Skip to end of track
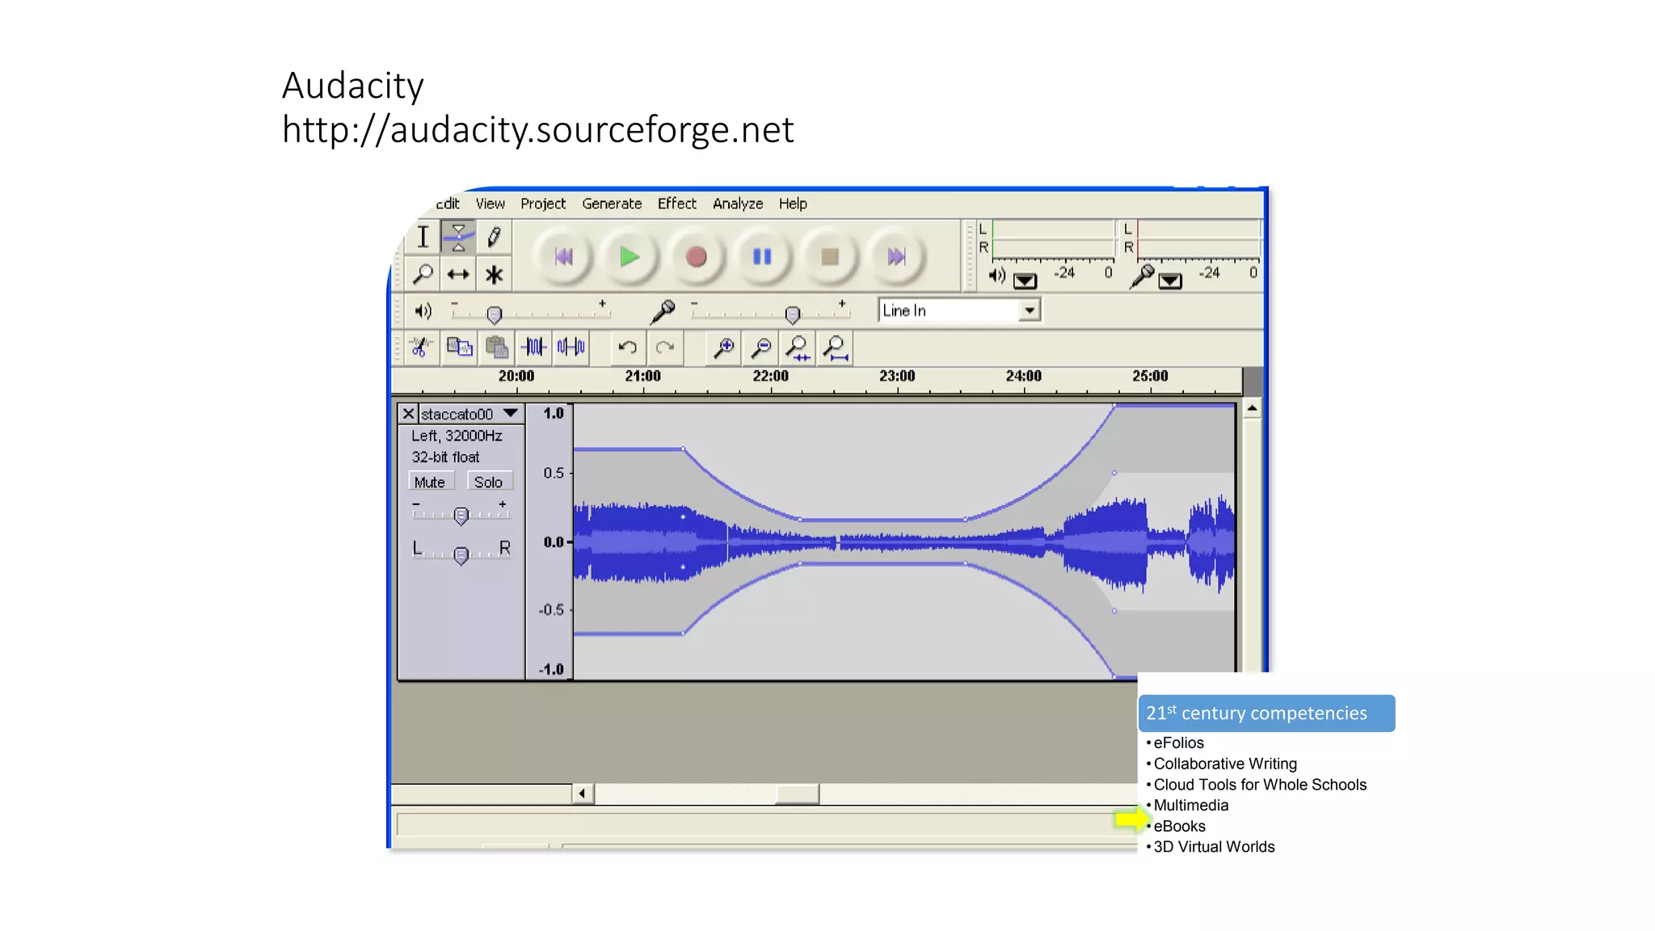Screen dimensions: 1655x931 (x=896, y=257)
